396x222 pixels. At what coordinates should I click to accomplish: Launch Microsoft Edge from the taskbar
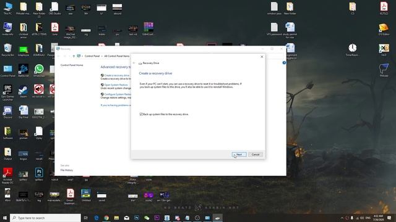97,218
